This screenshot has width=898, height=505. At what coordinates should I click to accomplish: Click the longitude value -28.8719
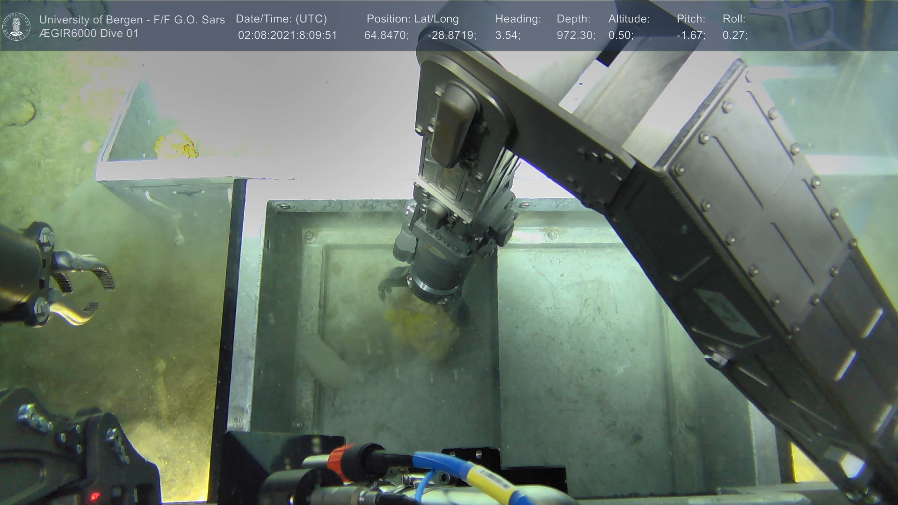(x=451, y=36)
